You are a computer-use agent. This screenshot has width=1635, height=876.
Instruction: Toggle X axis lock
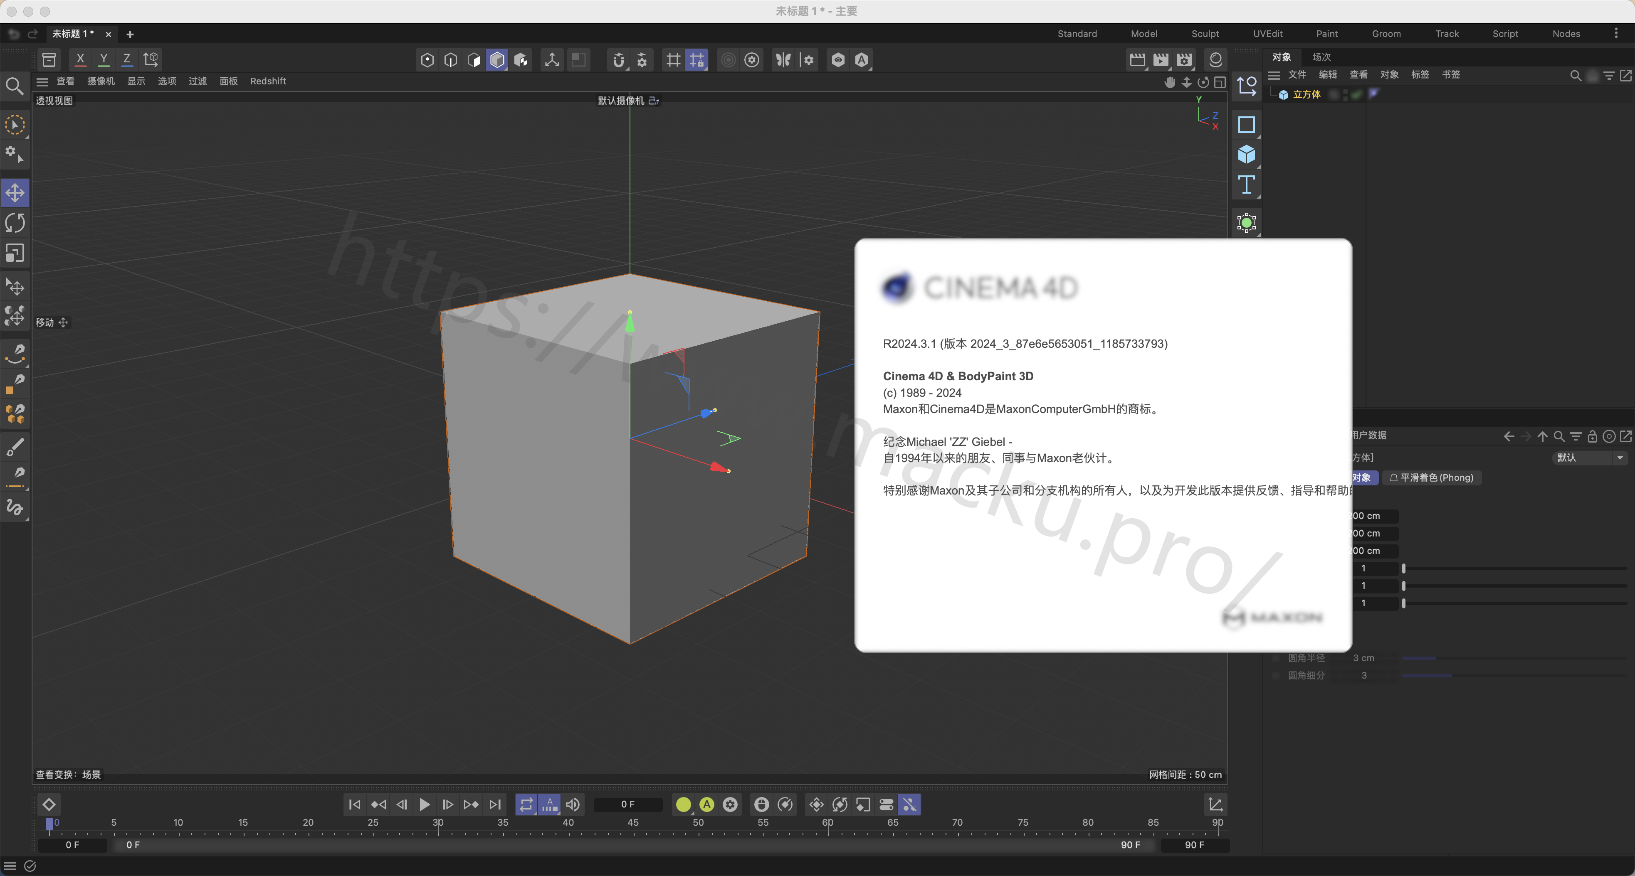click(x=81, y=59)
